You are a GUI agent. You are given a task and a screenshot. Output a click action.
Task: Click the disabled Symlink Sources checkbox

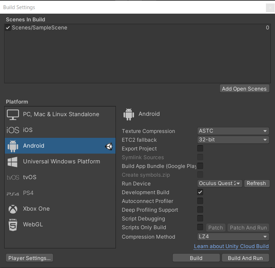pyautogui.click(x=200, y=157)
